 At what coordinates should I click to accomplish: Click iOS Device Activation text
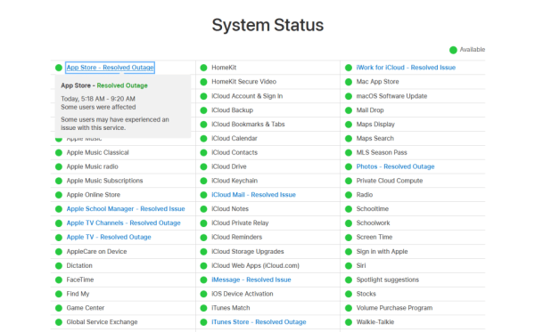[243, 294]
